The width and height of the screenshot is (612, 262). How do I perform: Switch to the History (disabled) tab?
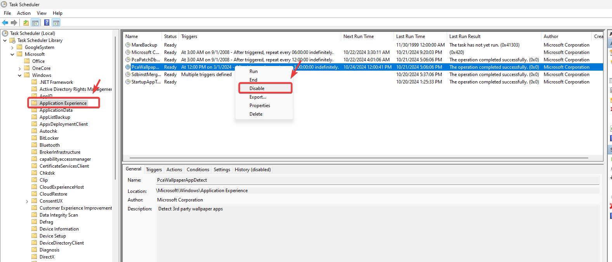253,170
